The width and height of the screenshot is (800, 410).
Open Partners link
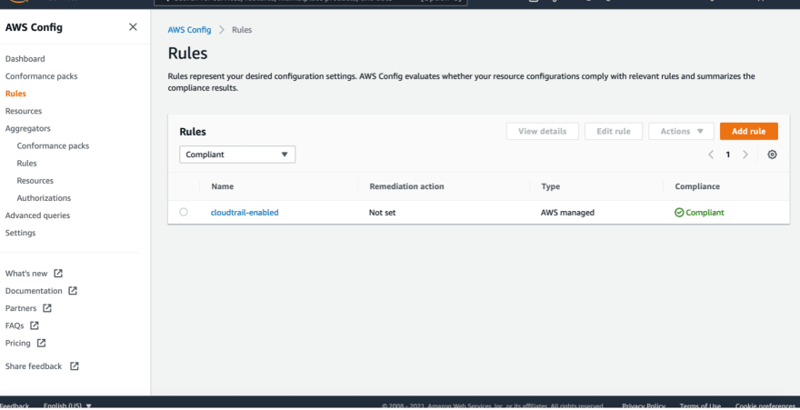pyautogui.click(x=21, y=308)
